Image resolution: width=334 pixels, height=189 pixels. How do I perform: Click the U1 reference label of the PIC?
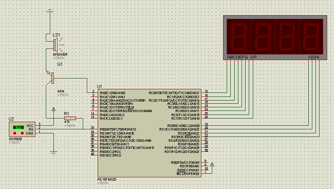point(99,86)
